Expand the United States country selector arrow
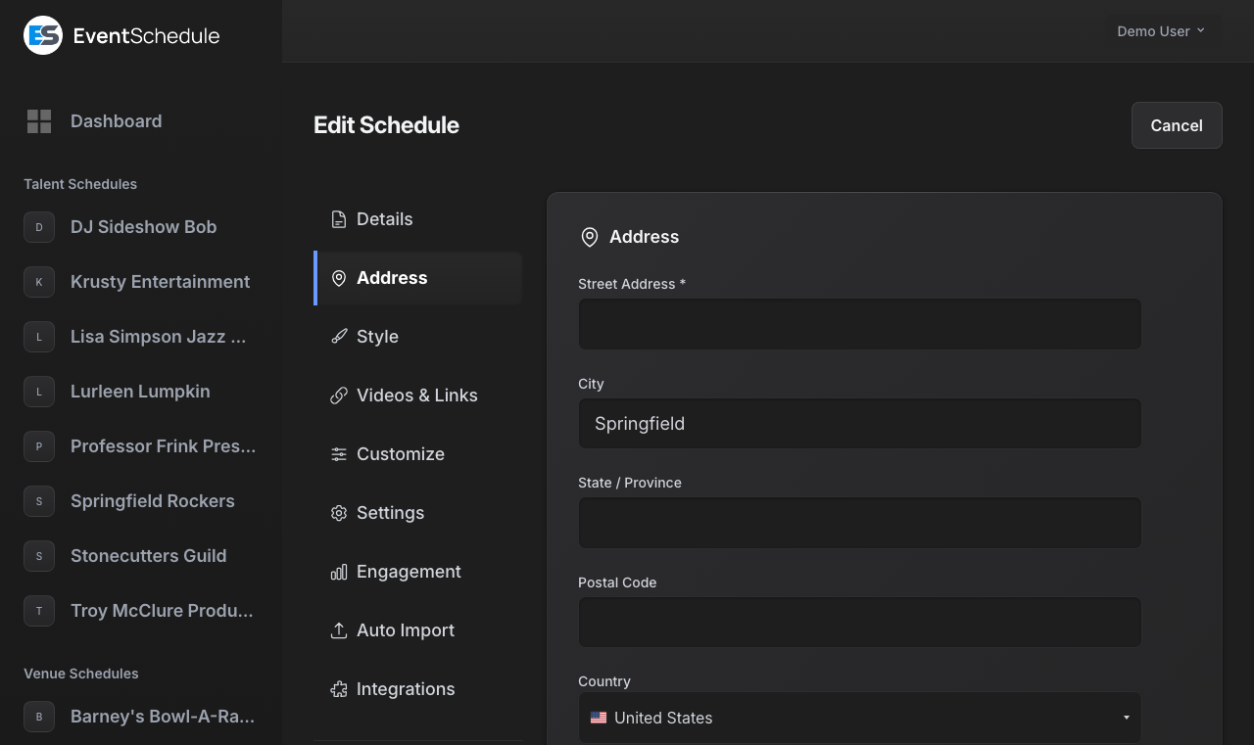 (x=1126, y=718)
